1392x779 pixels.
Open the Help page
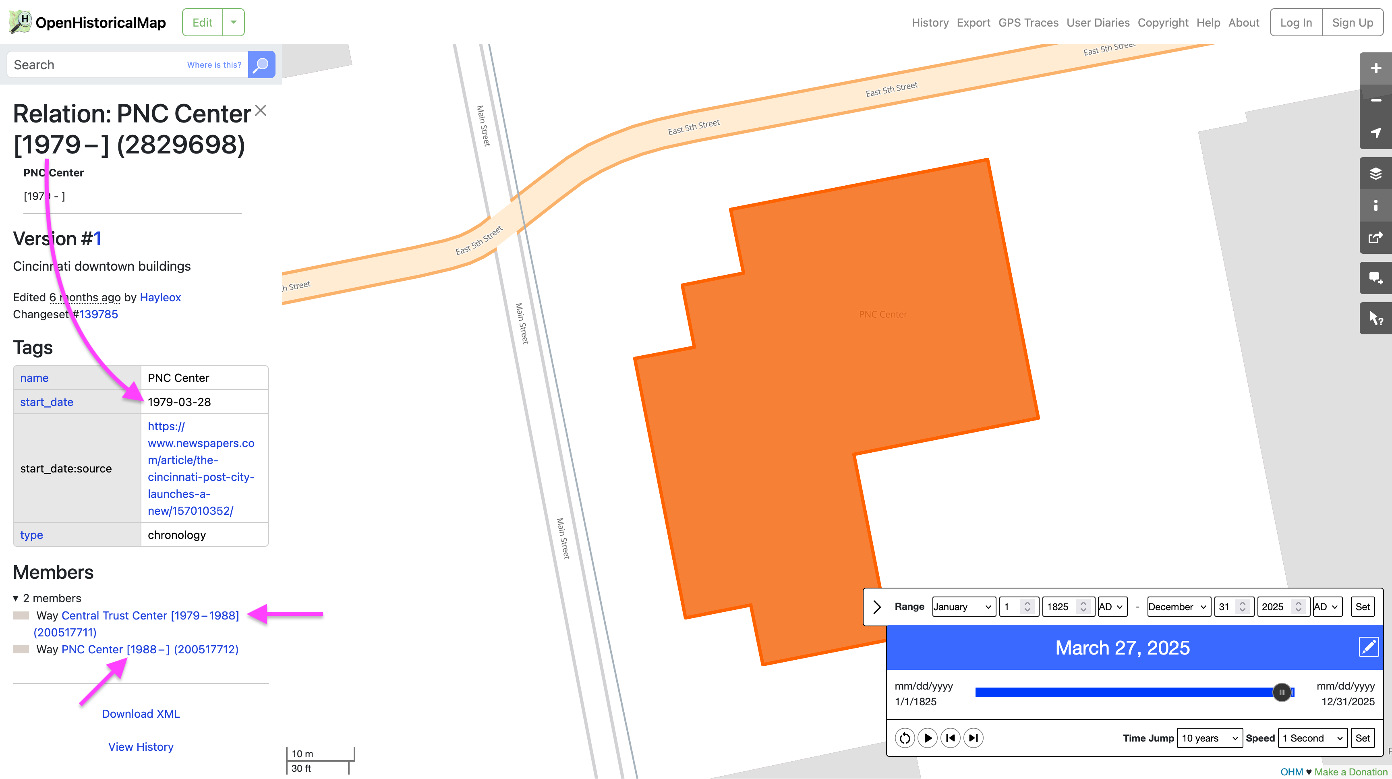1208,22
